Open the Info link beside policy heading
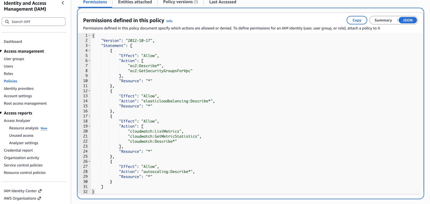Viewport: 430px width, 204px height. point(169,21)
